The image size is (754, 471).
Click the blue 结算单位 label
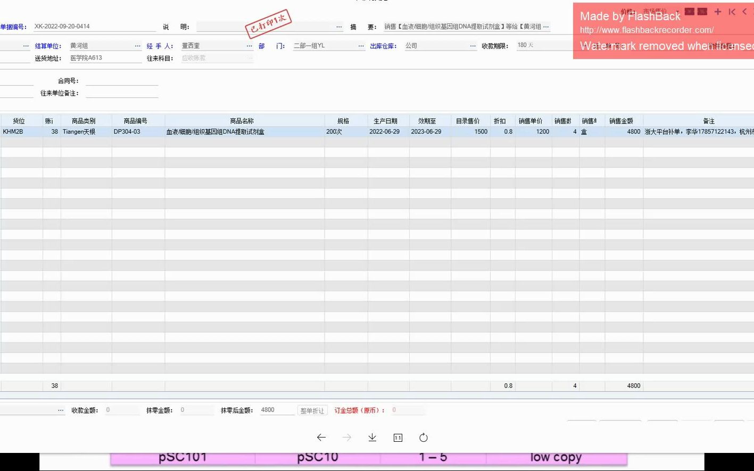point(48,46)
